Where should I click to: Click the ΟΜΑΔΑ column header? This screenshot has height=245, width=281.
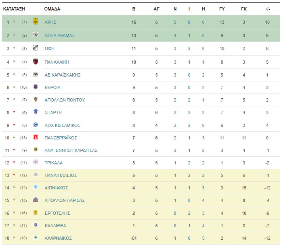click(52, 9)
